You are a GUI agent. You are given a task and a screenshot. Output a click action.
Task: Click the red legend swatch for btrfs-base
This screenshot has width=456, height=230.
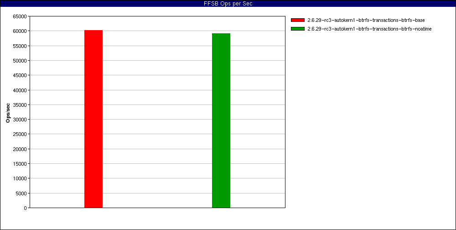click(x=297, y=20)
